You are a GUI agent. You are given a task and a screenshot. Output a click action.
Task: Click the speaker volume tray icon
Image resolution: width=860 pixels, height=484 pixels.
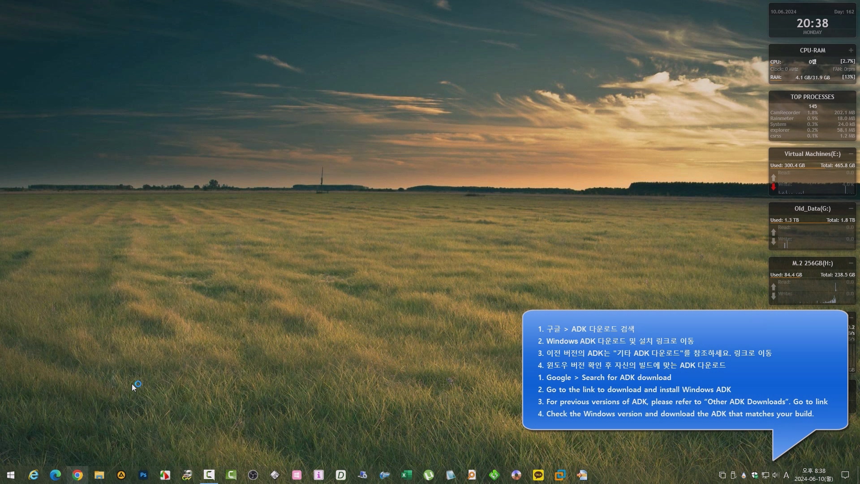tap(776, 475)
